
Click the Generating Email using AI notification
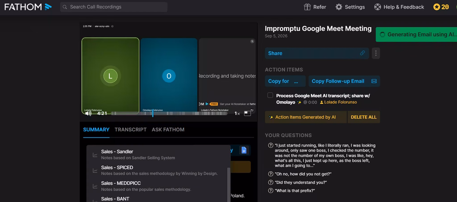tap(416, 34)
